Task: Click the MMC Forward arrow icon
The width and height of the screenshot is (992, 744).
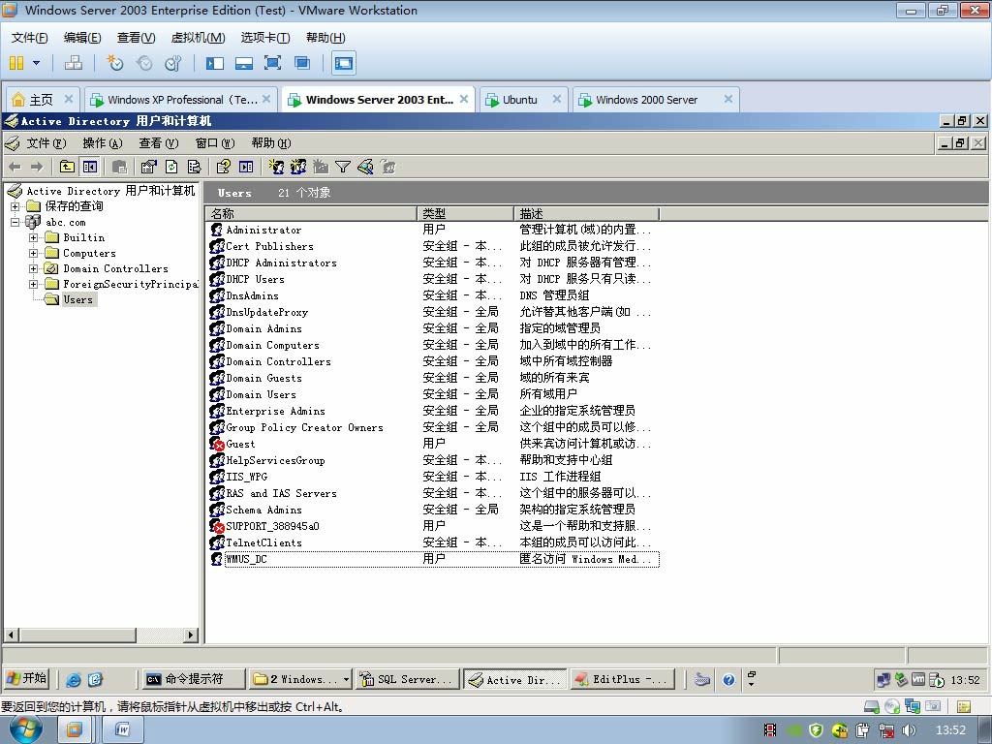Action: (37, 167)
